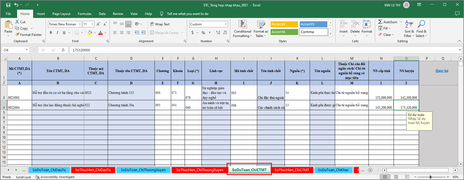Screen dimensions: 464x180
Task: Open Conditional Formatting menu
Action: point(242,29)
